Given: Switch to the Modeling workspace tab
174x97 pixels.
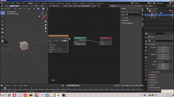Looking at the screenshot, I should (x=37, y=3).
